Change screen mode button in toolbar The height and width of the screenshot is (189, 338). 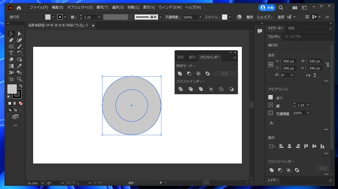[x=15, y=117]
